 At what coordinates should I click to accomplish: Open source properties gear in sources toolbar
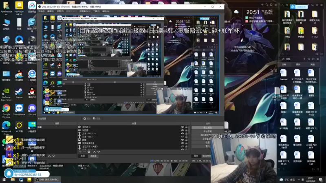point(89,152)
